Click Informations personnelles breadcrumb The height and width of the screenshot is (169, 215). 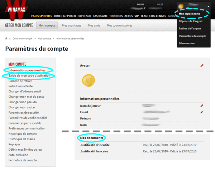click(70, 38)
